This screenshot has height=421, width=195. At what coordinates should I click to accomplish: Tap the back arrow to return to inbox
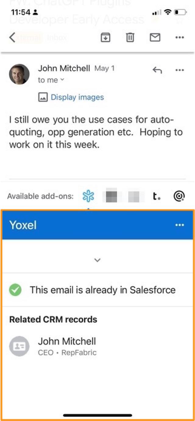[12, 38]
